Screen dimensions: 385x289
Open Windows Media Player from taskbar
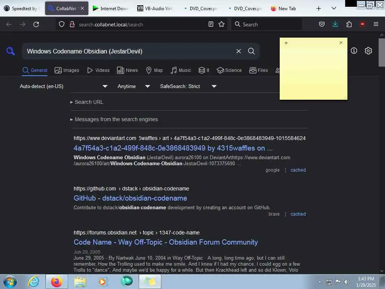(x=103, y=281)
